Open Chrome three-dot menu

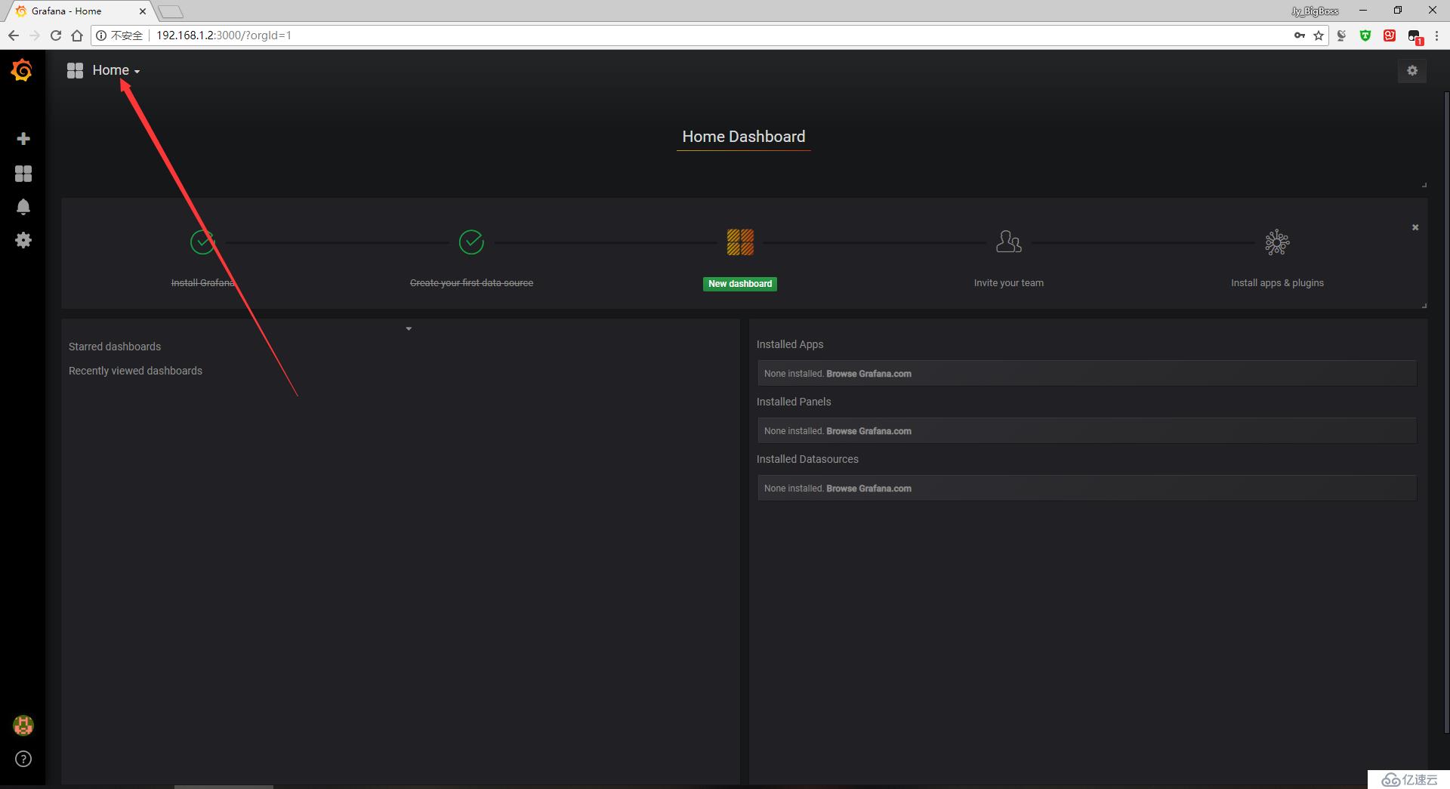click(1437, 35)
